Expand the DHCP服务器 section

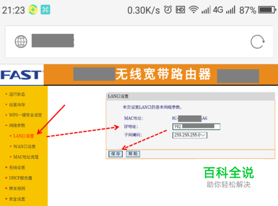[21, 178]
